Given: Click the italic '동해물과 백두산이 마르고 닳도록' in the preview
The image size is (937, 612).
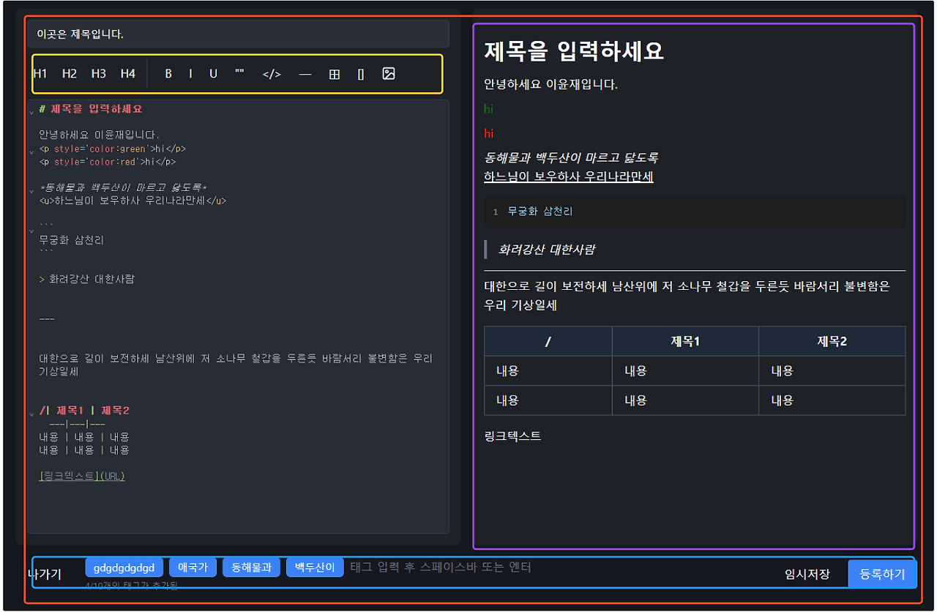Looking at the screenshot, I should [571, 157].
